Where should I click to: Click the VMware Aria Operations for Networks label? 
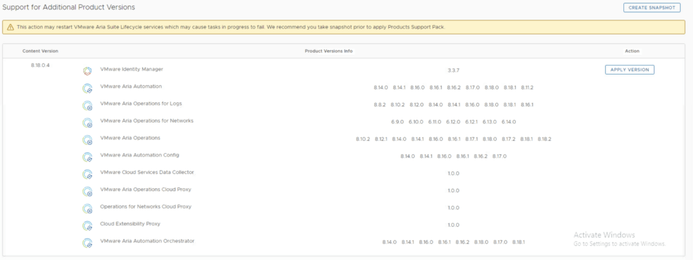point(147,121)
